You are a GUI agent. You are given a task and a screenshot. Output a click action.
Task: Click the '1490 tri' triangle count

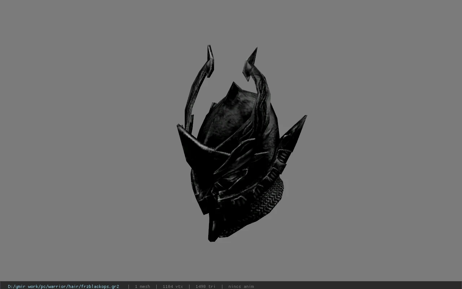coord(205,286)
